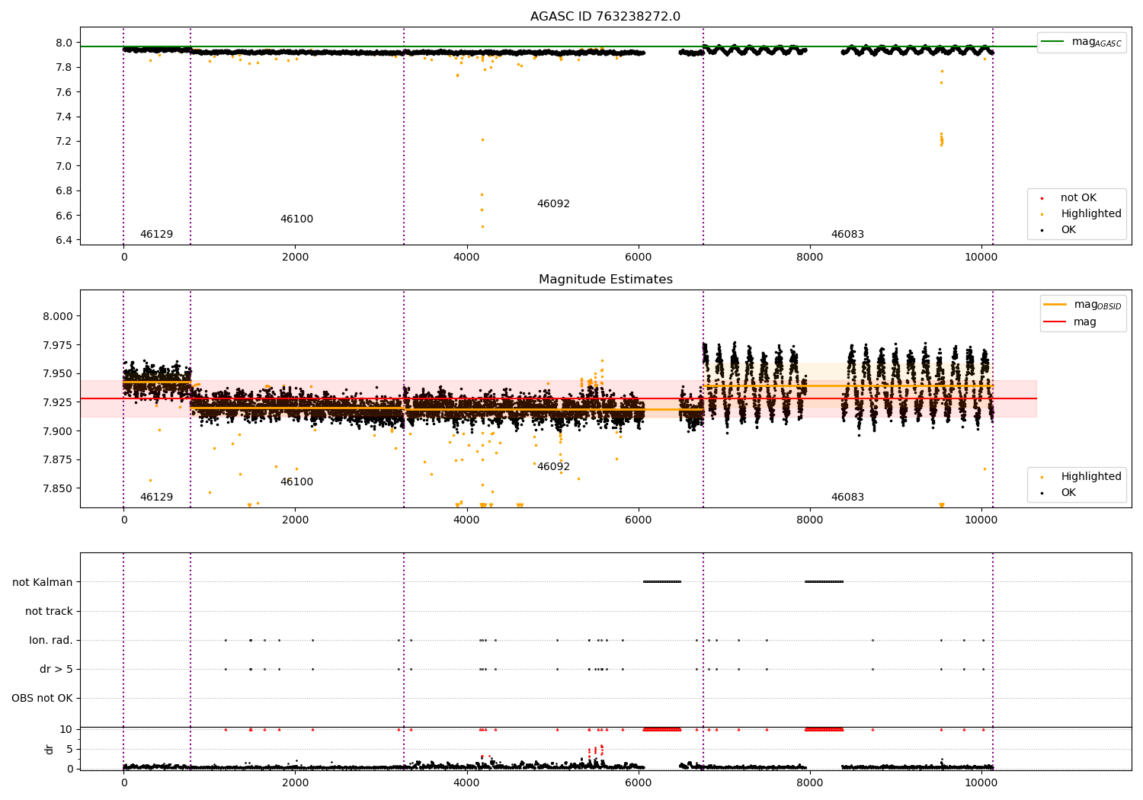This screenshot has width=1143, height=800.
Task: Click the 8000 x-tick under Magnitude Estimates plot
Action: tap(809, 520)
